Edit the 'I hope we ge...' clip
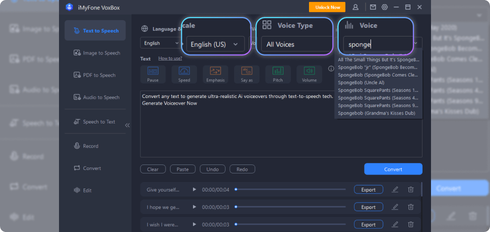 395,207
